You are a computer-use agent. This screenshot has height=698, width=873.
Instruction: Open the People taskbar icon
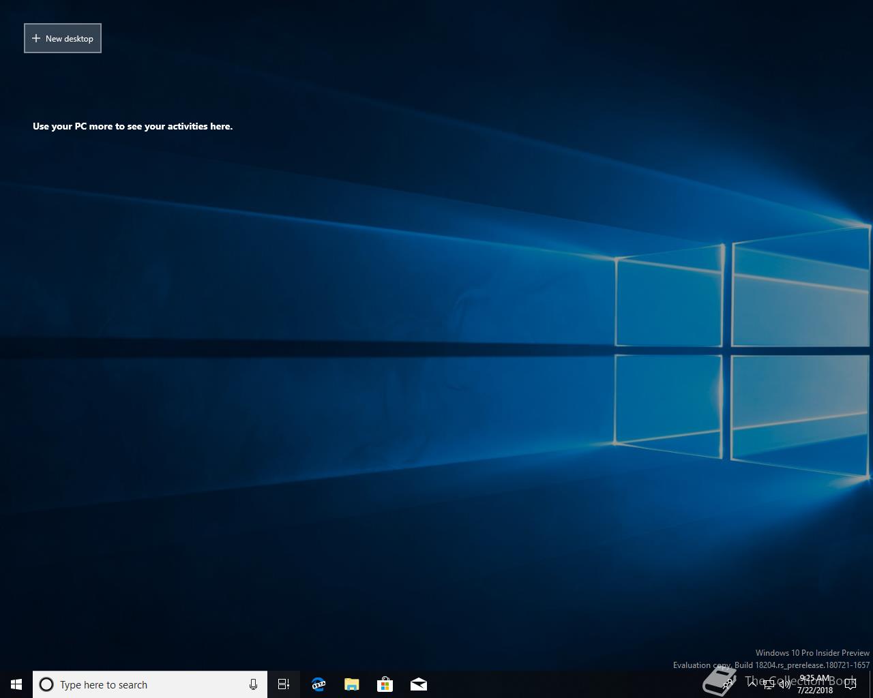click(x=728, y=684)
